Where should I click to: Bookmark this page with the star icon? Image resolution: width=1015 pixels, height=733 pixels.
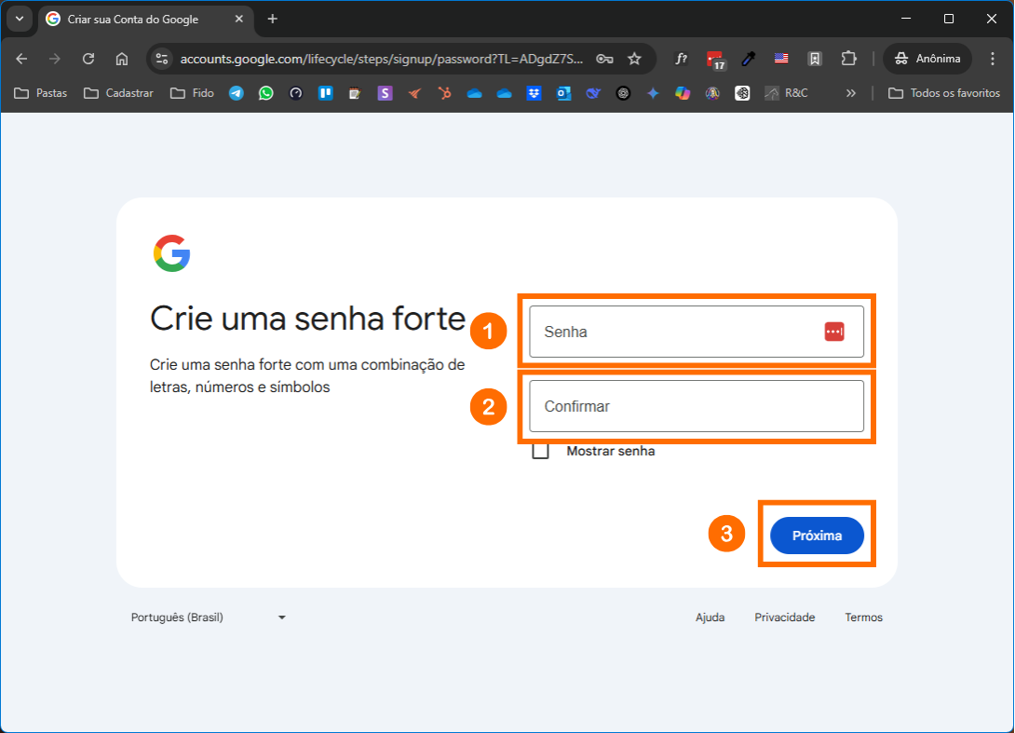point(634,59)
